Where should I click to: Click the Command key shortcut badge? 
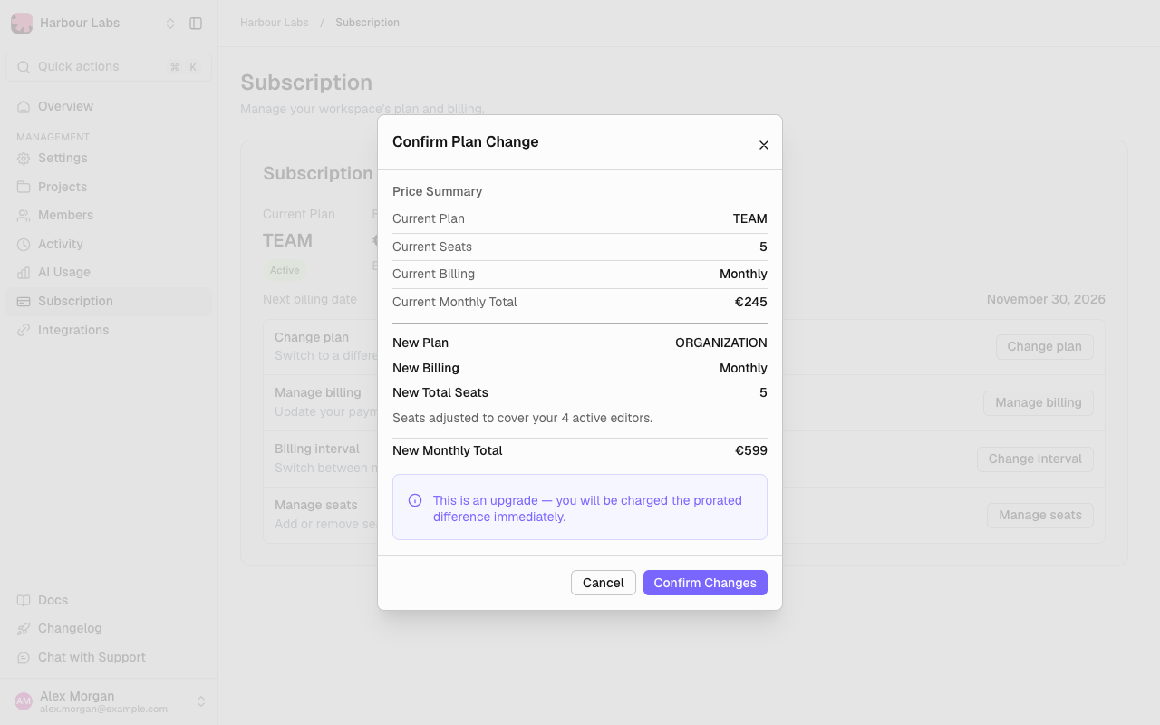pos(175,67)
